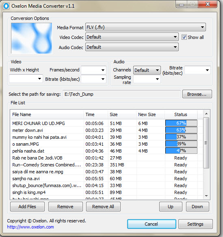Click the 00:23:38 time cell

click(x=94, y=165)
